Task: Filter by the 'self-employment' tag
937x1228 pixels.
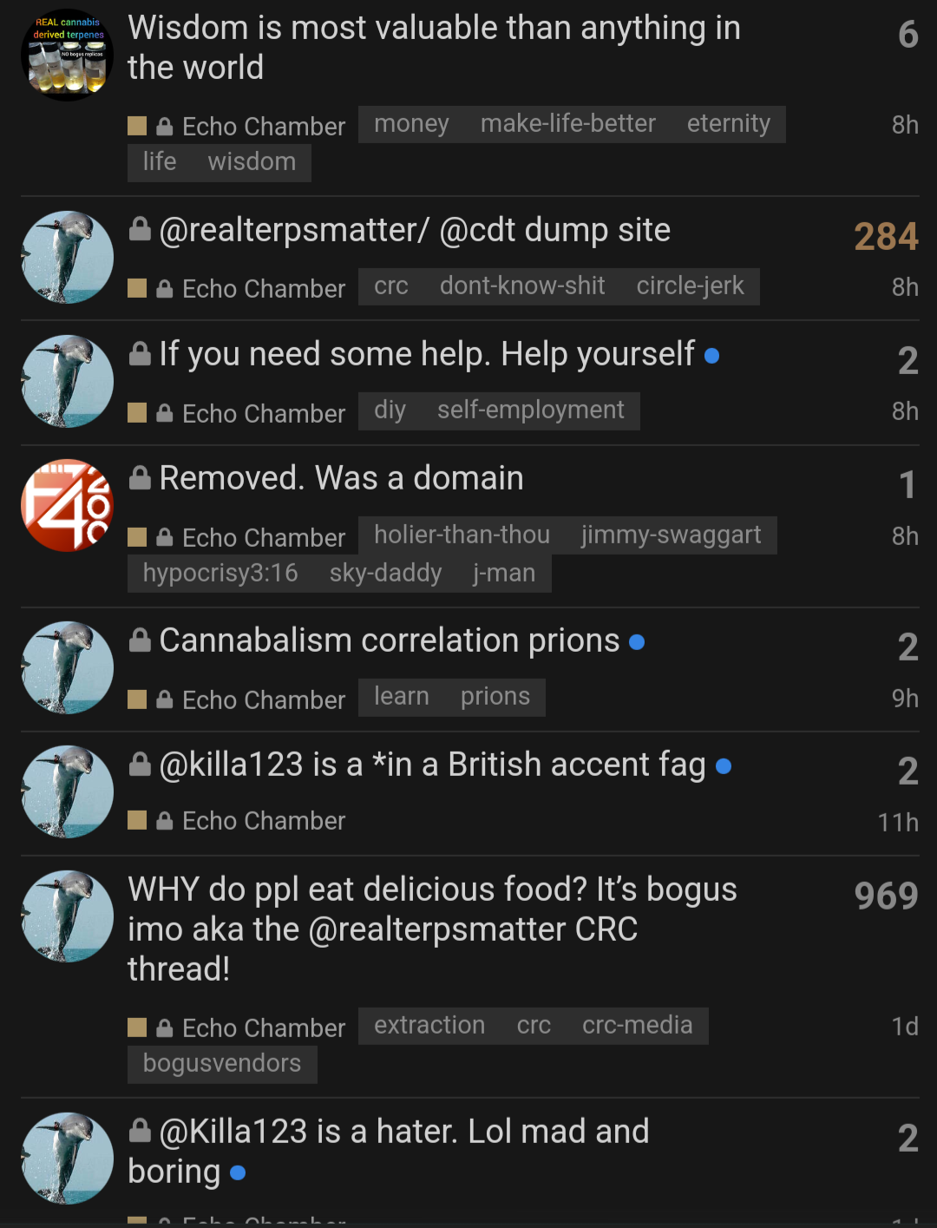Action: click(530, 410)
